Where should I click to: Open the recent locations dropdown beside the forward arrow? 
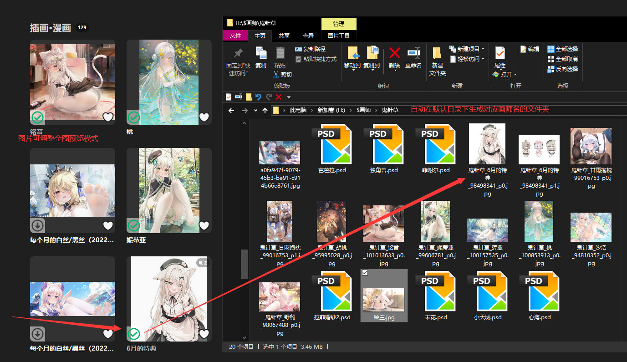(x=255, y=110)
